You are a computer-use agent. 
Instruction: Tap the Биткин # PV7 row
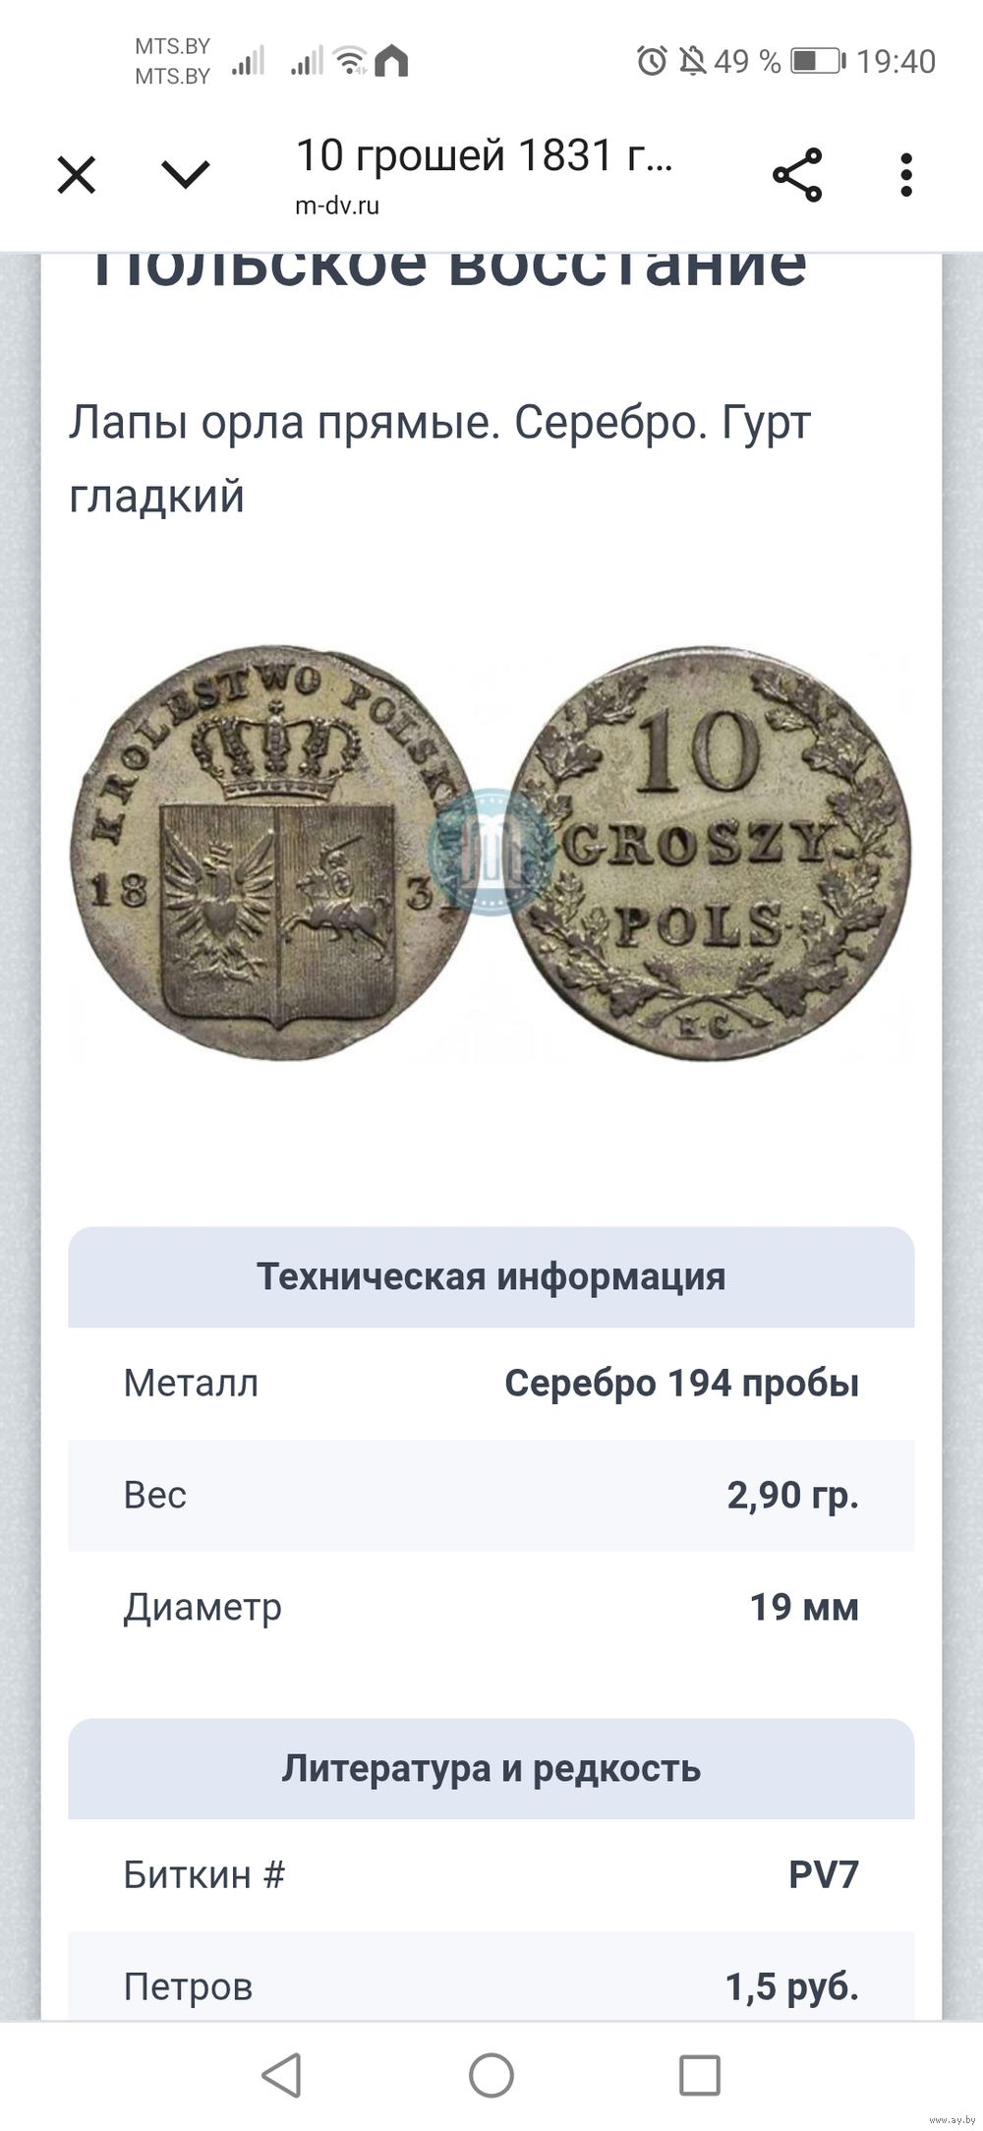491,1875
